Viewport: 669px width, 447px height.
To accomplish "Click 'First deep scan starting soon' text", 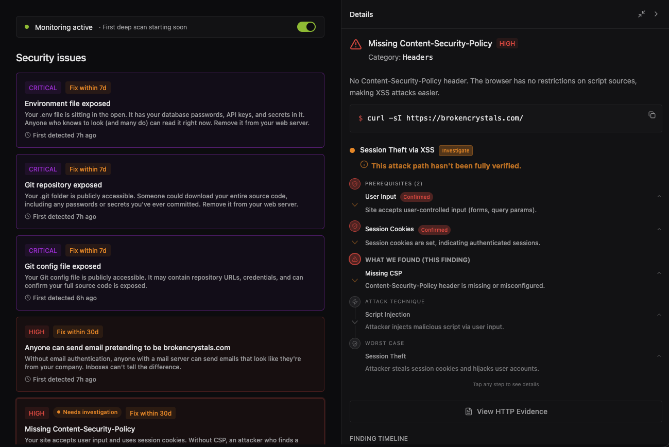I will pos(145,27).
